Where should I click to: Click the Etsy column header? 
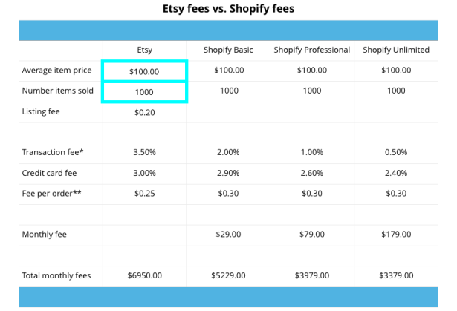[145, 50]
